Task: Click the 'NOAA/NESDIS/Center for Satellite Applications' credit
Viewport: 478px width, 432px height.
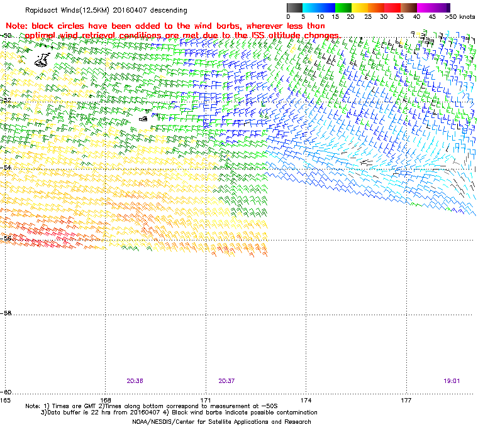Action: (221, 422)
